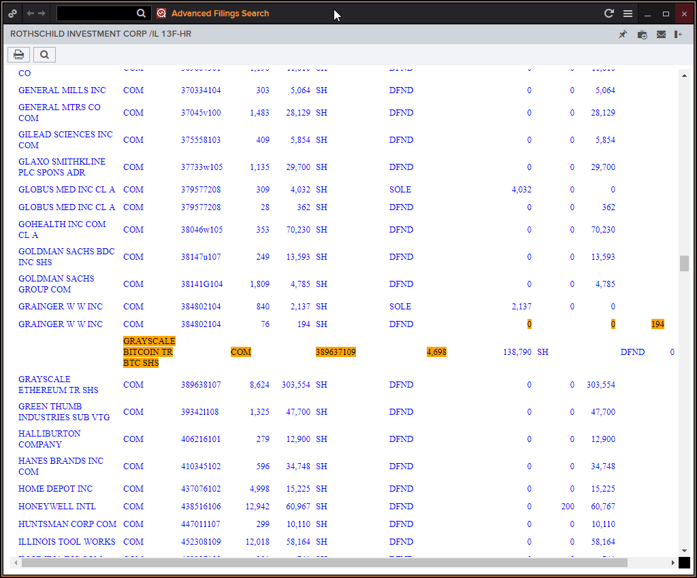
Task: Click the horizontal scrollbar right arrow
Action: [672, 563]
